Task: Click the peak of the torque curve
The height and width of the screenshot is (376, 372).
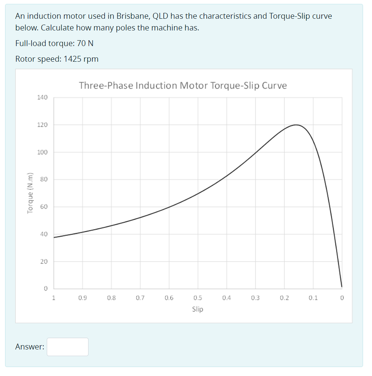Action: click(x=295, y=125)
